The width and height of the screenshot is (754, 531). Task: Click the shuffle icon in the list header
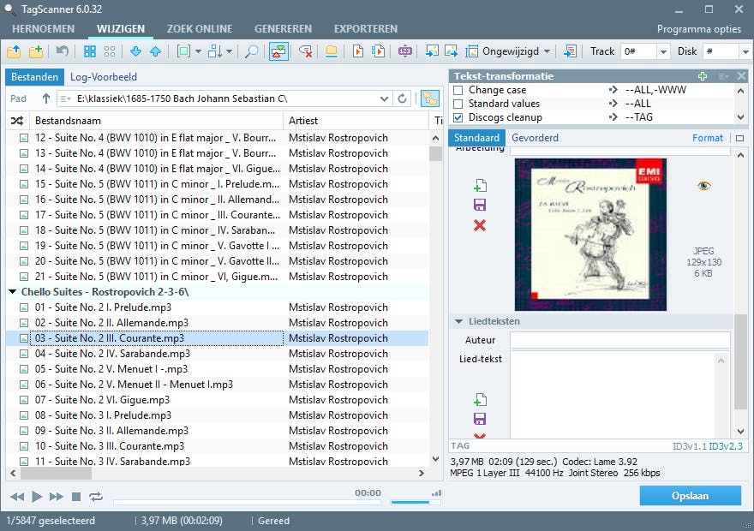[16, 121]
